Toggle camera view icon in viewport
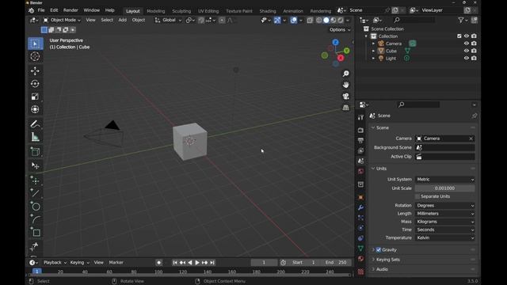 345,96
